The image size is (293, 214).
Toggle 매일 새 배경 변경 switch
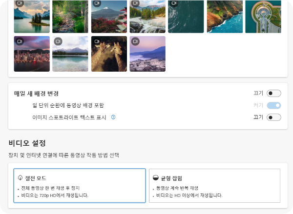click(274, 93)
